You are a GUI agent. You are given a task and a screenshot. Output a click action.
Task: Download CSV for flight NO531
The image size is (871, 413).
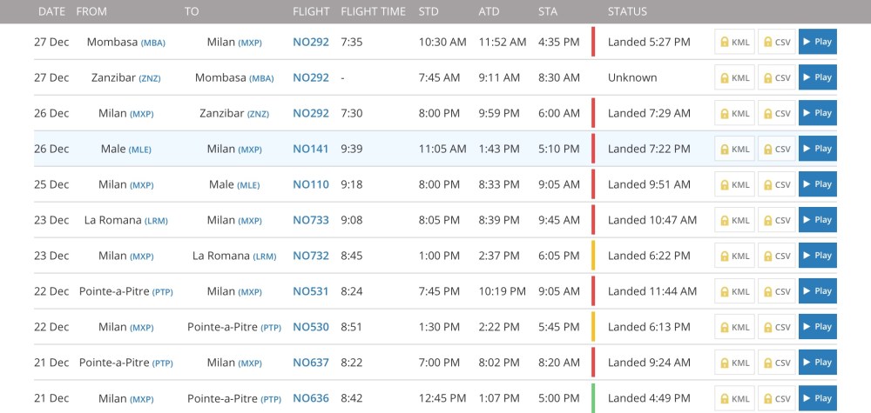[x=776, y=291]
